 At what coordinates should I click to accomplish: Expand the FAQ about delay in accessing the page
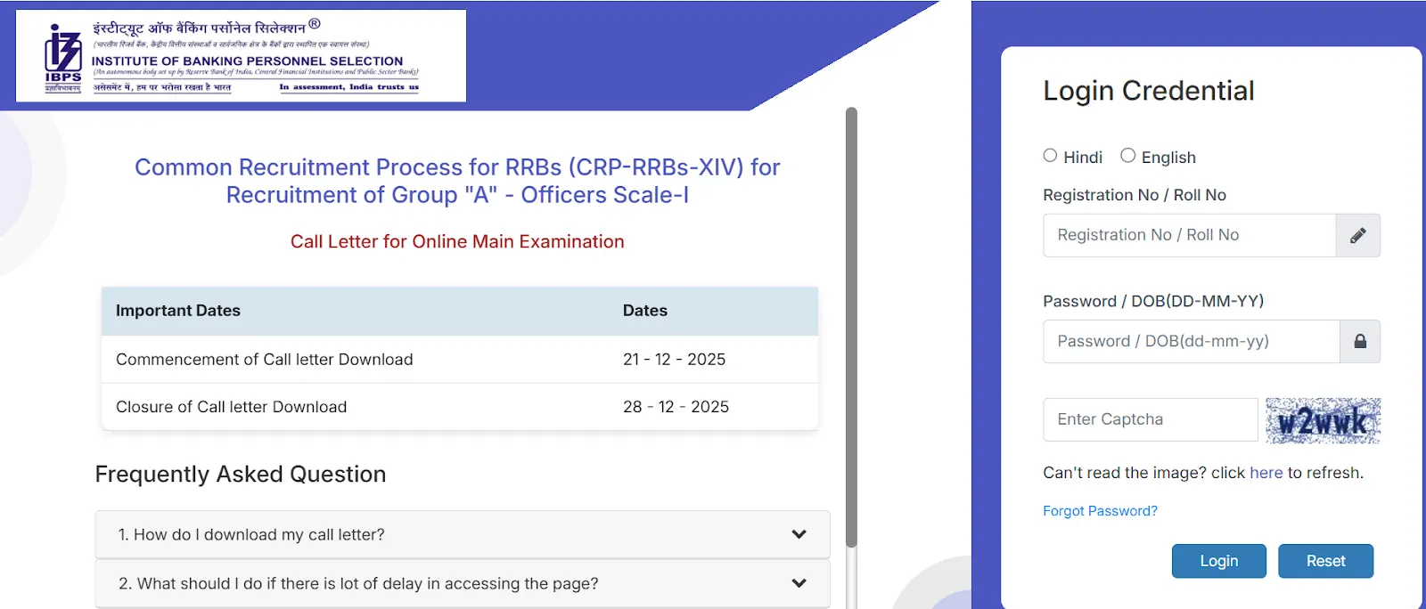tap(462, 583)
